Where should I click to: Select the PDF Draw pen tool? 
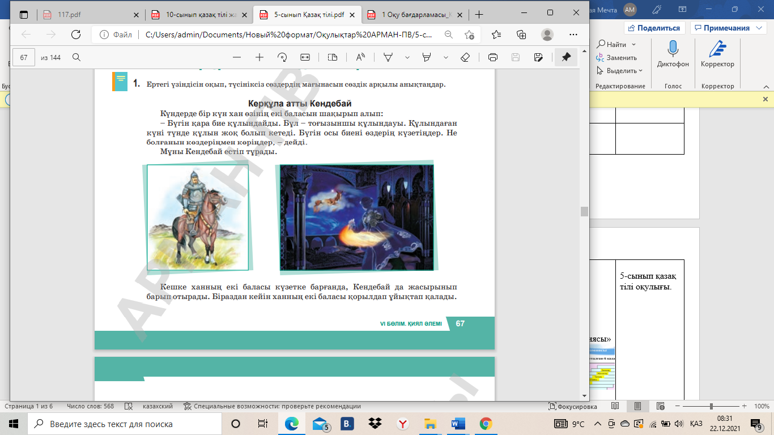point(389,57)
